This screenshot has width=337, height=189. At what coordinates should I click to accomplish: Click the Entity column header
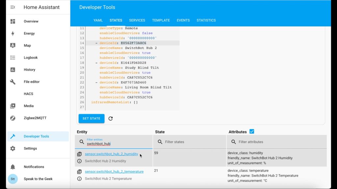click(x=82, y=132)
